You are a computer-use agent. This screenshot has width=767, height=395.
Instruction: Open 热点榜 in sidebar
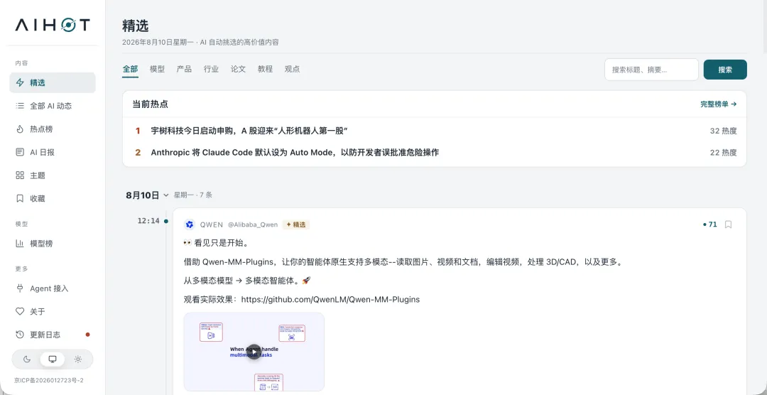53,129
